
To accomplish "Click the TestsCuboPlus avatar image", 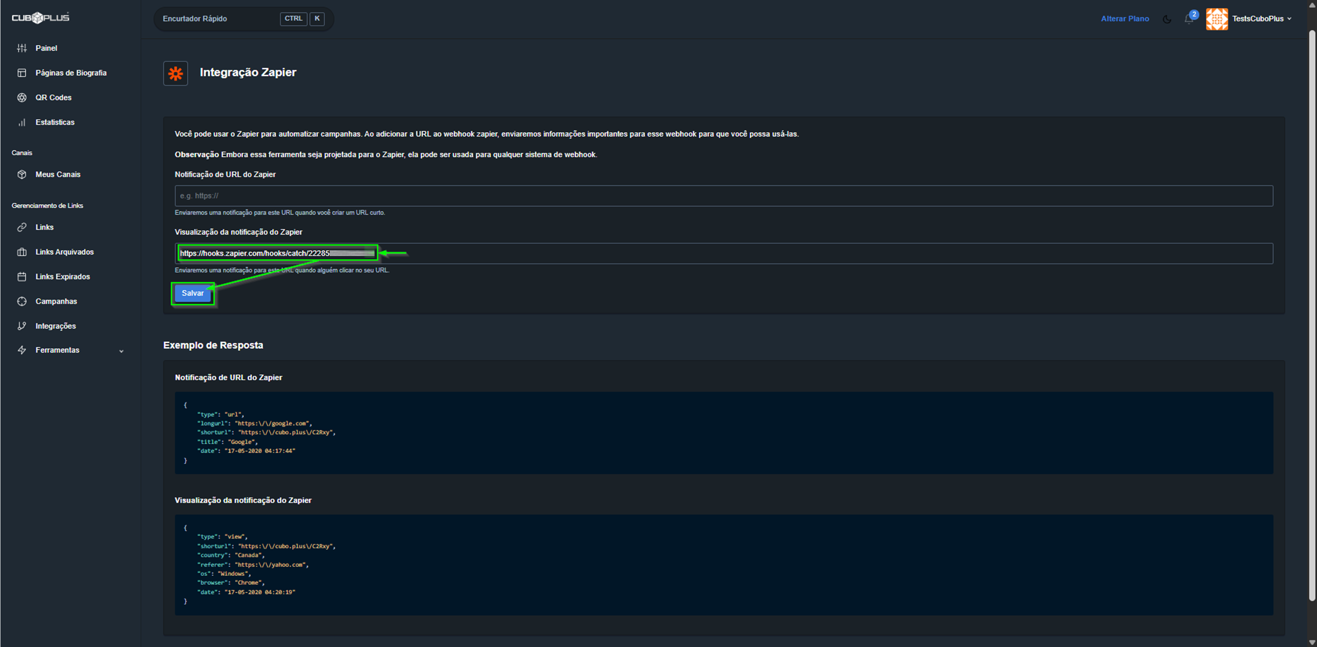I will (x=1217, y=19).
